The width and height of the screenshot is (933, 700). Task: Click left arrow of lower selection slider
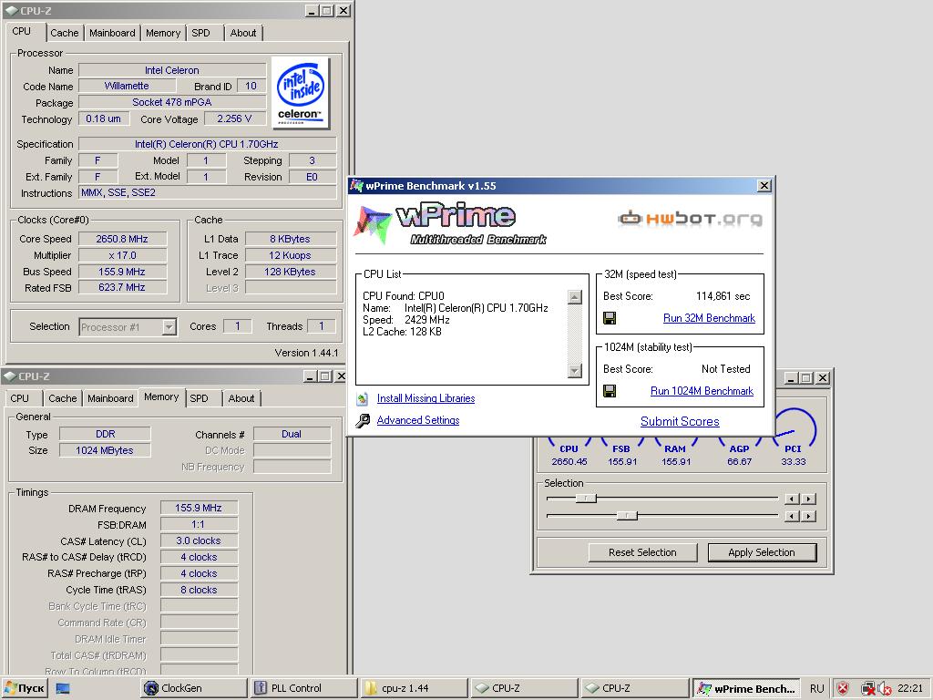click(x=792, y=516)
